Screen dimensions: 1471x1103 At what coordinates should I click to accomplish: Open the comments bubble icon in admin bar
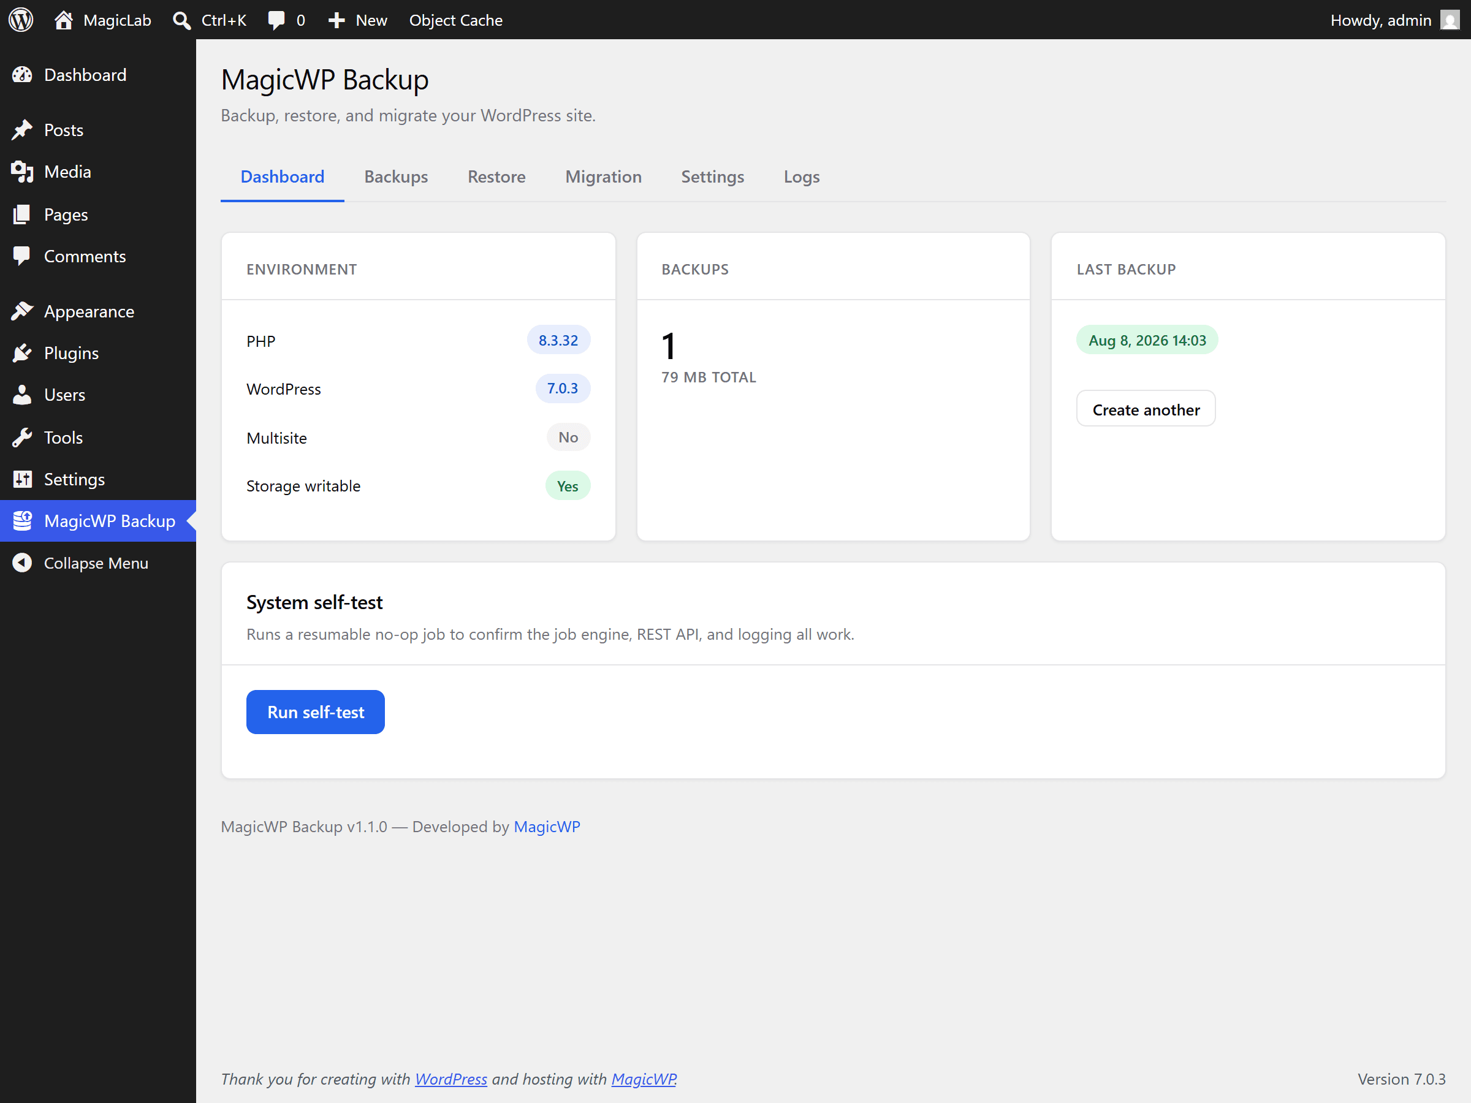pos(276,21)
